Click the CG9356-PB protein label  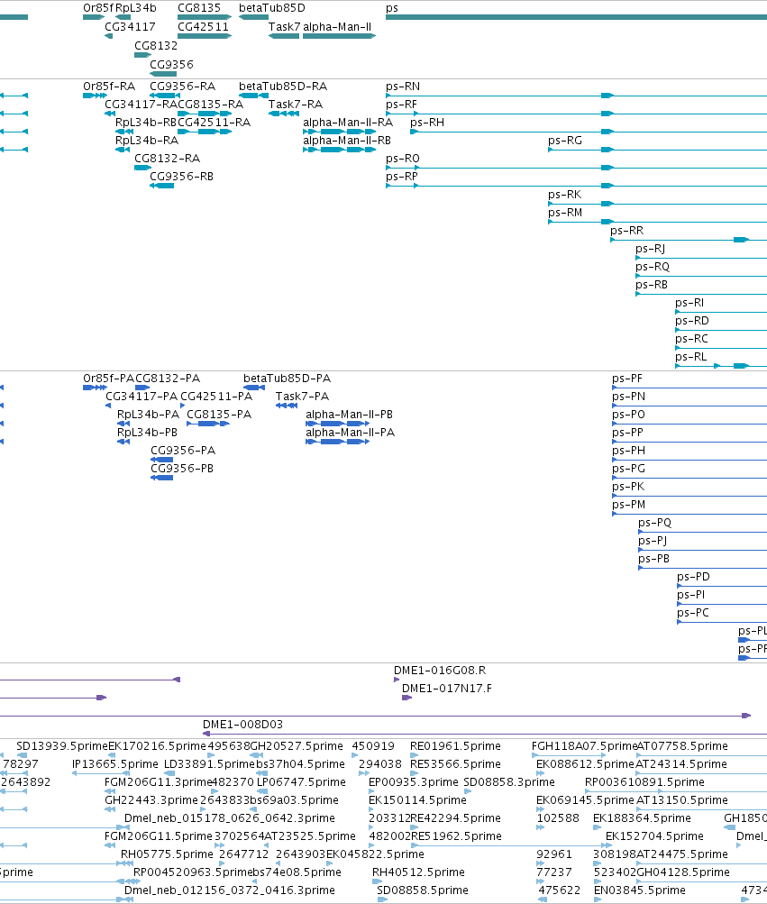coord(182,468)
